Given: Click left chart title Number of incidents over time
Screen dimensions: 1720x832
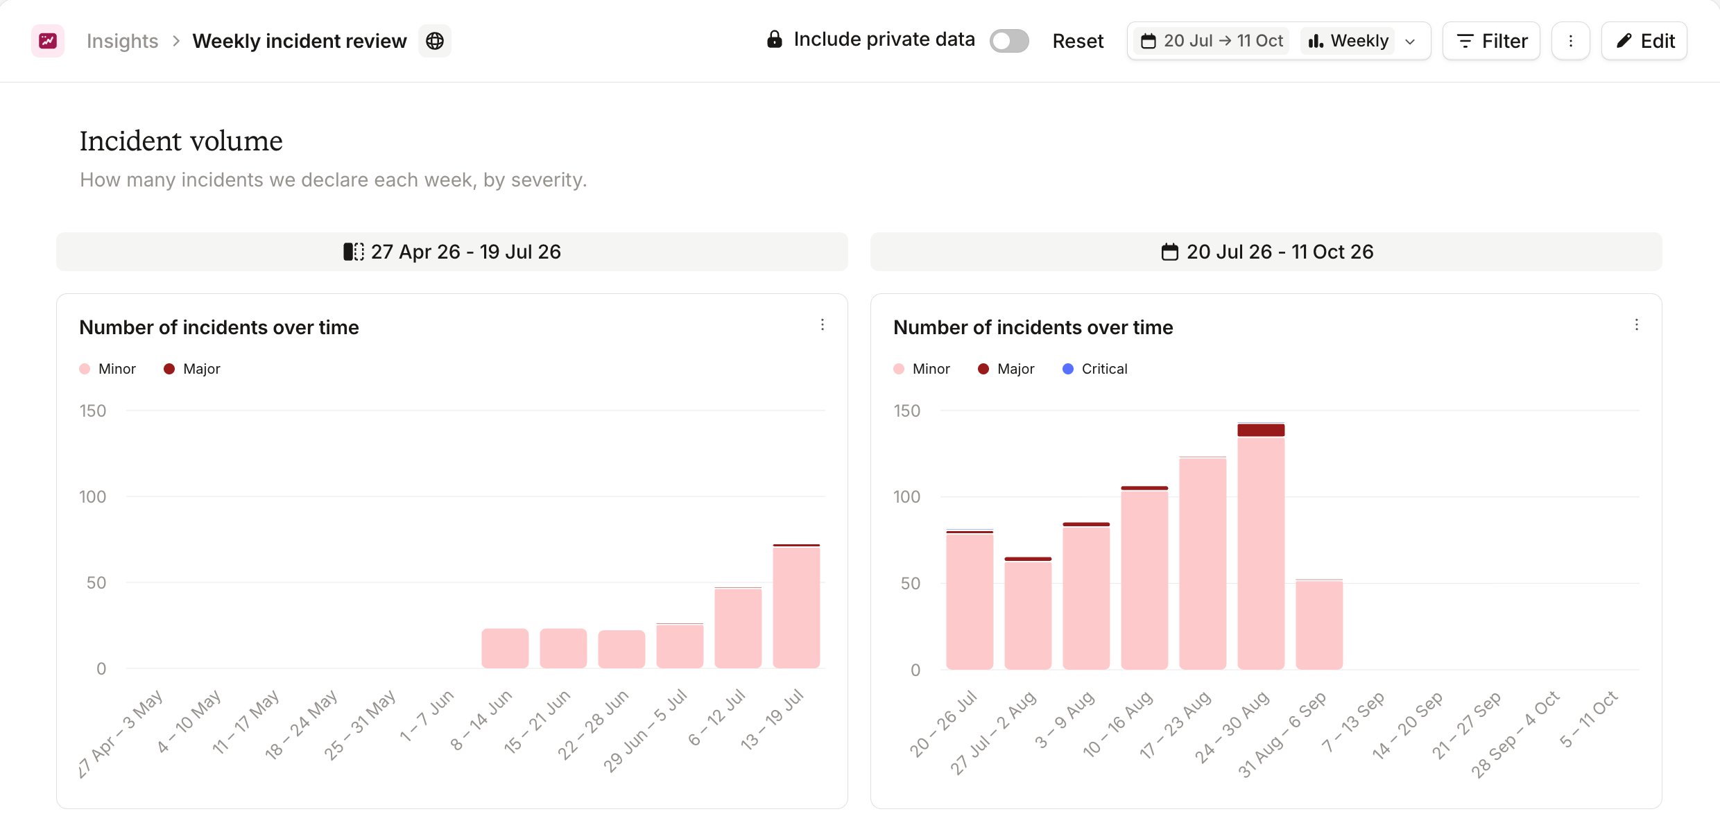Looking at the screenshot, I should (x=219, y=327).
